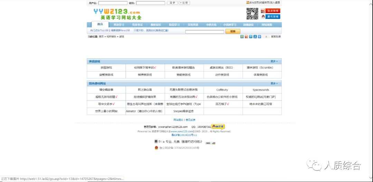
Task: Click 视听娱乐 in the breadcrumb path
Action: click(111, 37)
